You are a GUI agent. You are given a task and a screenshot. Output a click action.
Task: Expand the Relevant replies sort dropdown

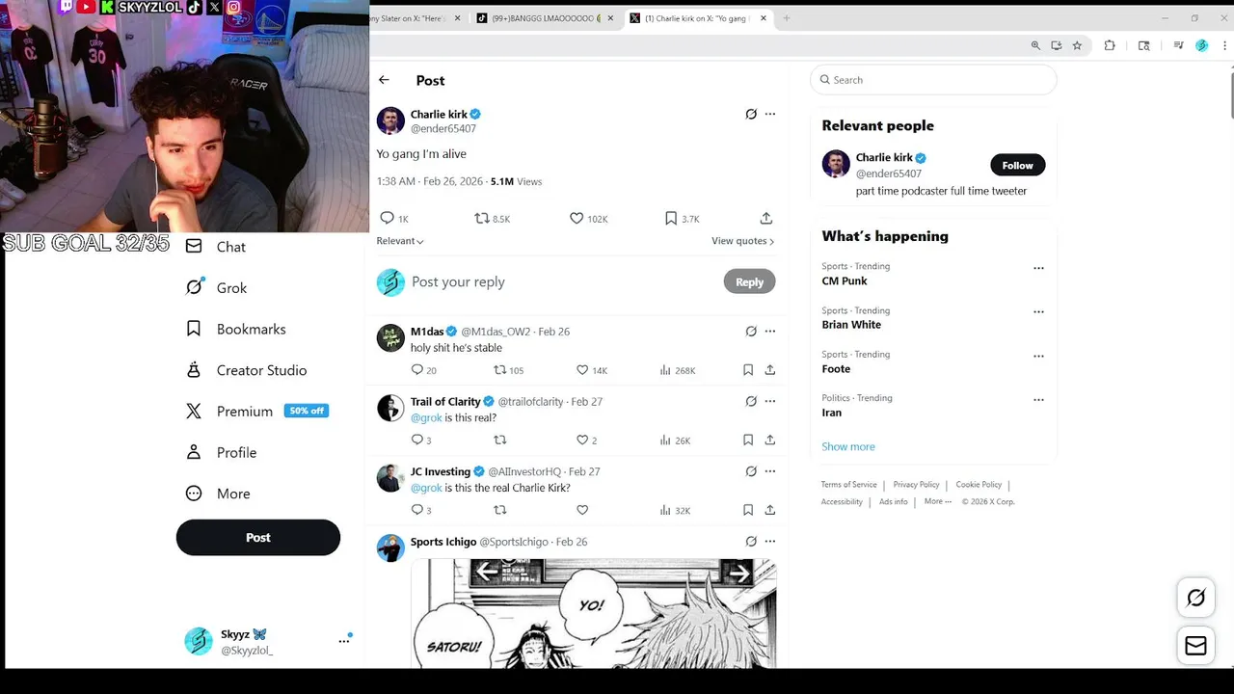[400, 241]
